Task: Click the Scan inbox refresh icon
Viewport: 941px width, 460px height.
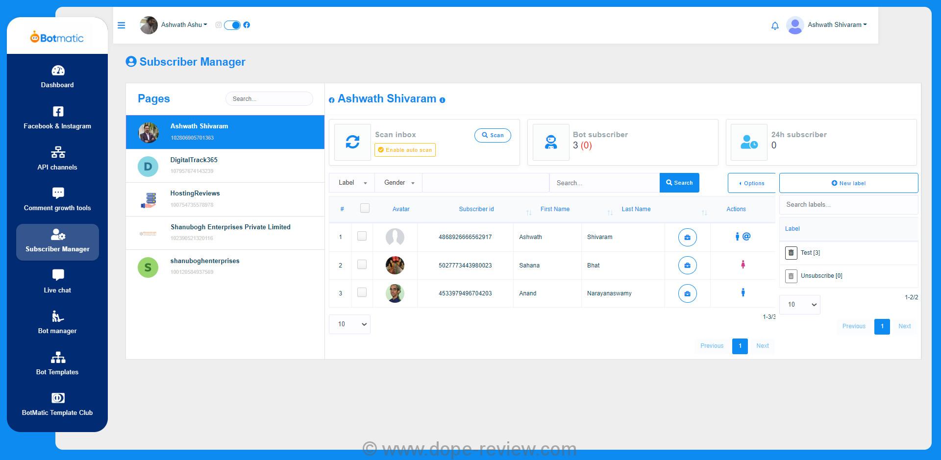Action: 352,142
